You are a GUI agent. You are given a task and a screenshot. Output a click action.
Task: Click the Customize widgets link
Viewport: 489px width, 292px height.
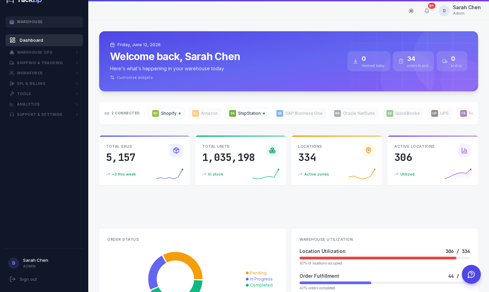pyautogui.click(x=131, y=77)
